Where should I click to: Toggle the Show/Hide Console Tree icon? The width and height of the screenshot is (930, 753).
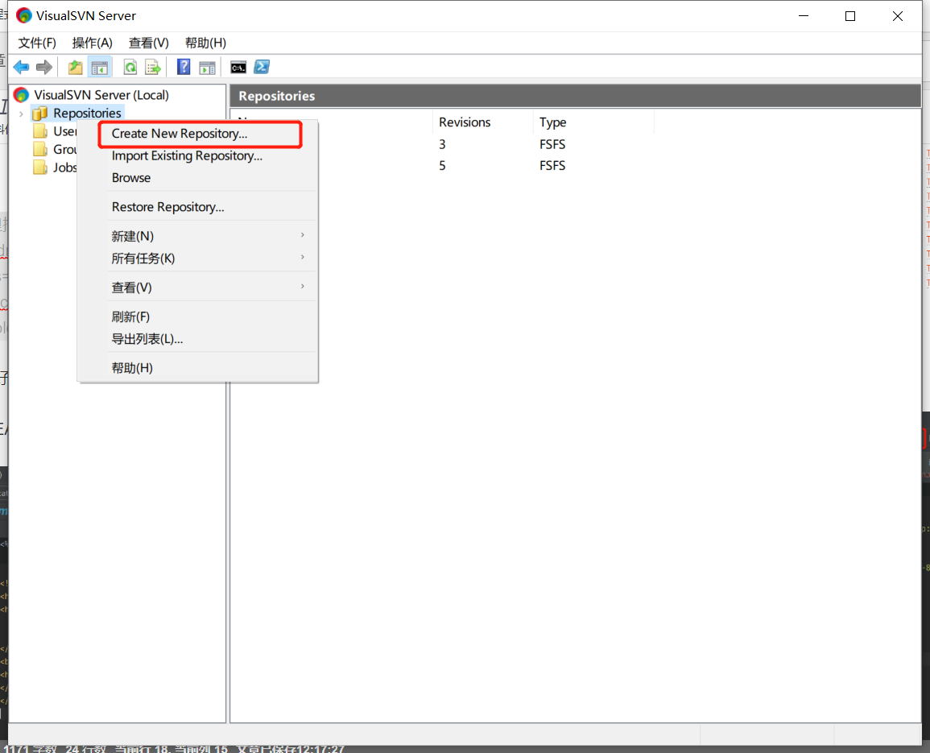[x=100, y=67]
